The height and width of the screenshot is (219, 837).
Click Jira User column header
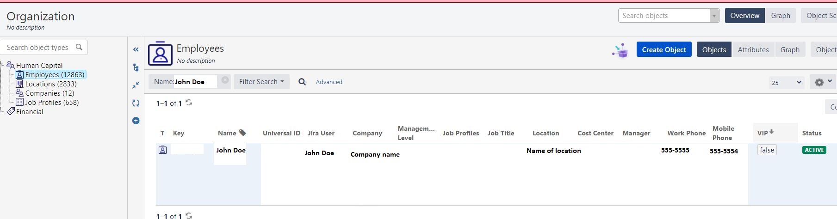321,133
